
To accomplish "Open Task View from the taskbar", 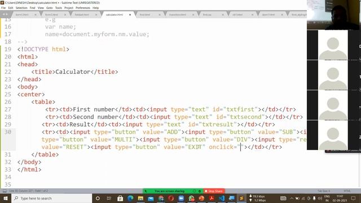I will tap(109, 198).
